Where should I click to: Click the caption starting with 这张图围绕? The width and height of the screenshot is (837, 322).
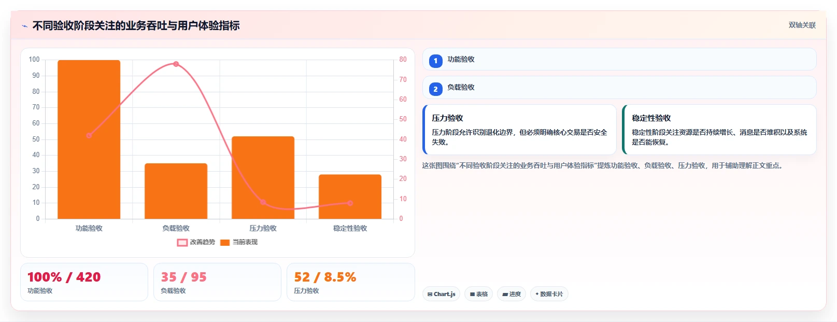(603, 165)
